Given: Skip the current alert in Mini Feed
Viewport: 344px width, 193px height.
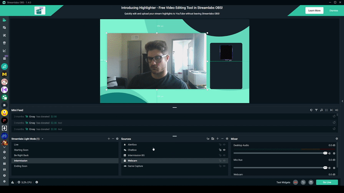Looking at the screenshot, I should point(331,110).
